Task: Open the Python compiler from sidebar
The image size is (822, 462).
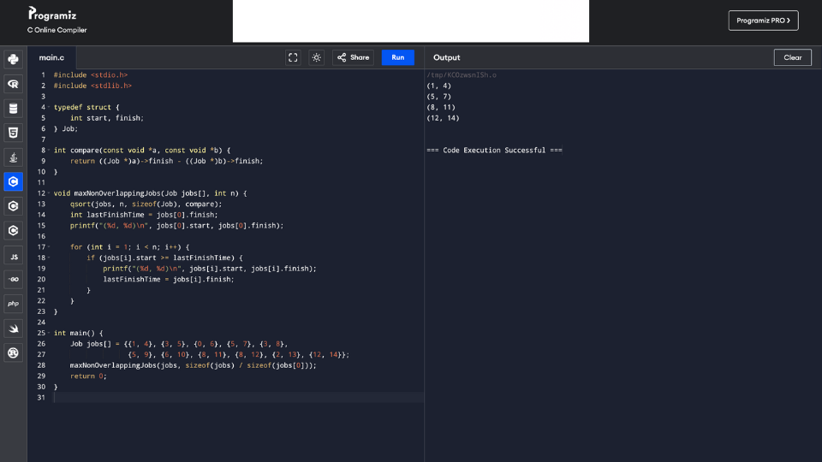Action: (13, 59)
